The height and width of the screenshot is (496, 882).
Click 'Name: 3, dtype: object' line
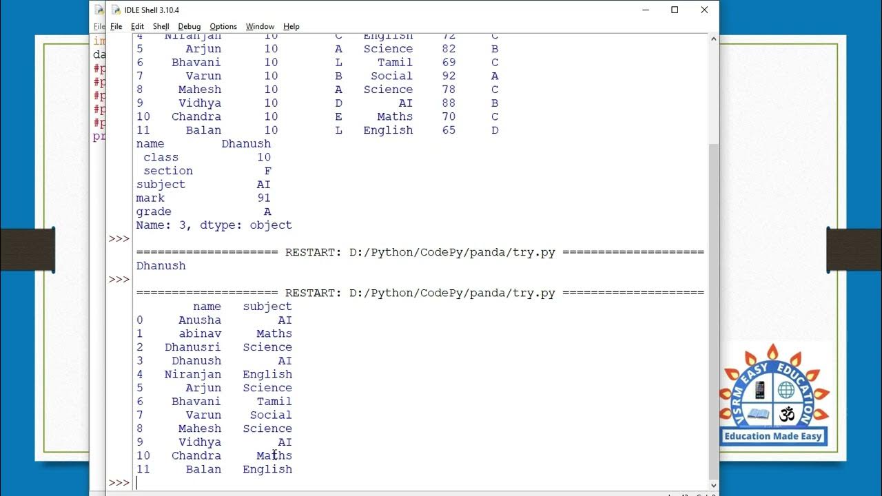point(214,225)
